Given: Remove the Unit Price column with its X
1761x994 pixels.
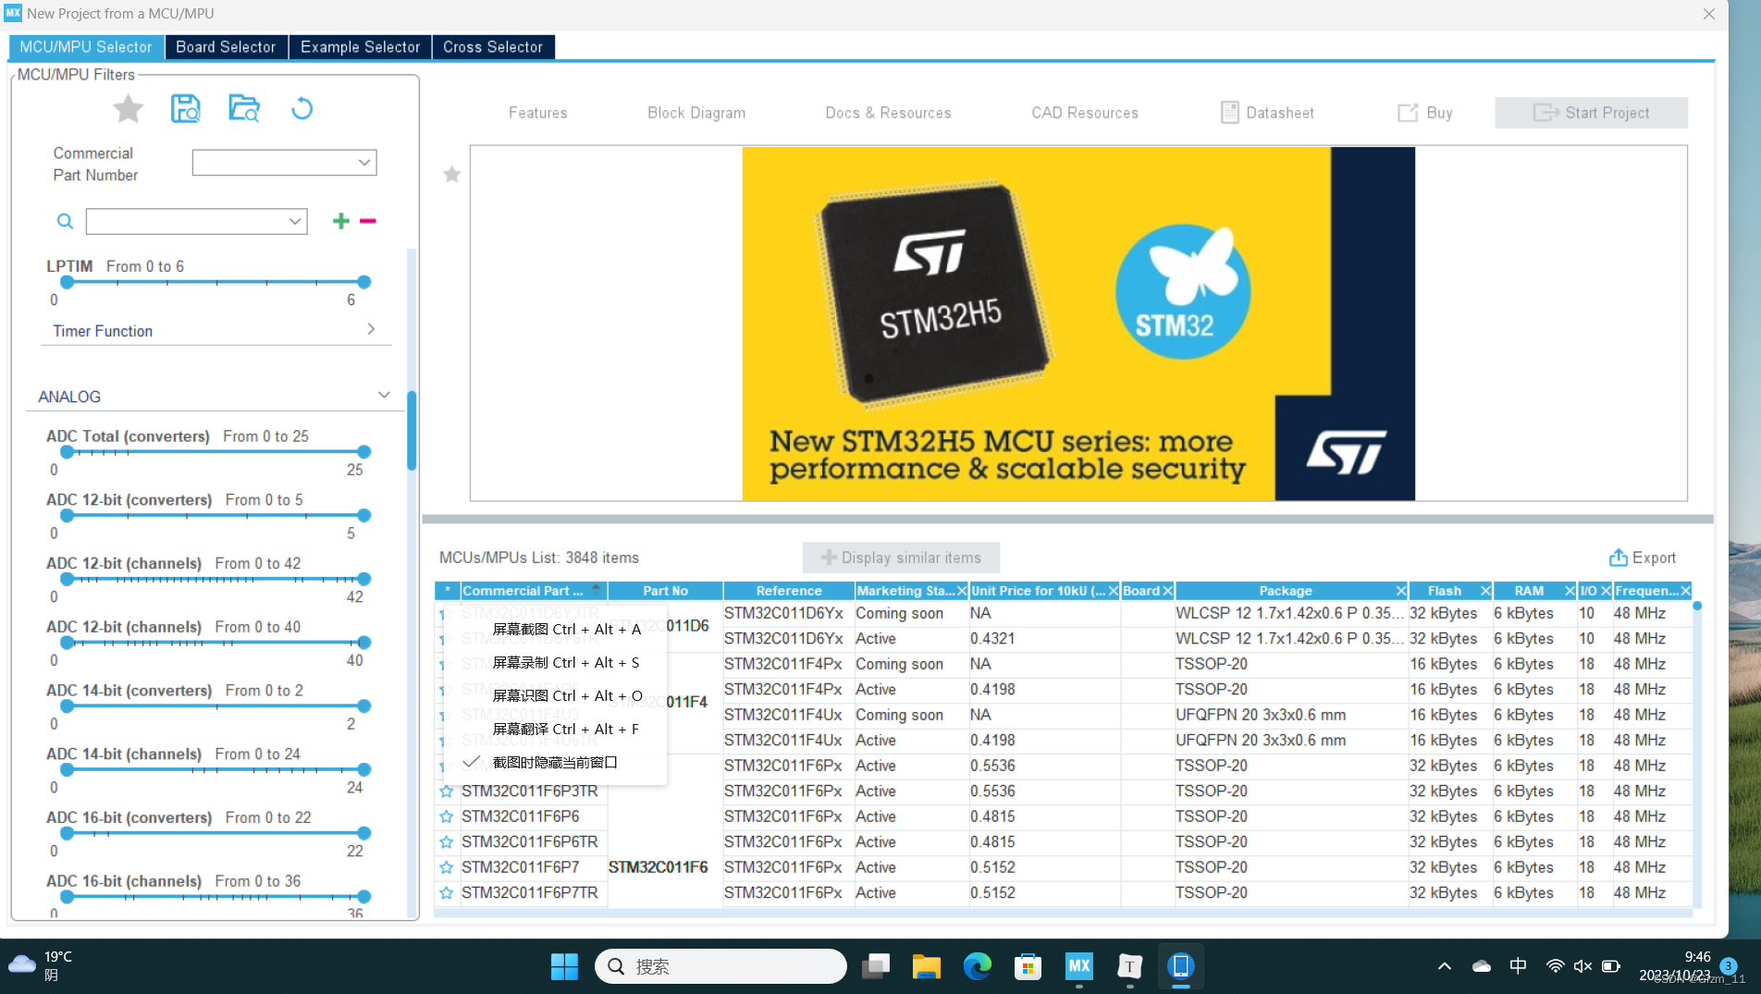Looking at the screenshot, I should 1114,591.
